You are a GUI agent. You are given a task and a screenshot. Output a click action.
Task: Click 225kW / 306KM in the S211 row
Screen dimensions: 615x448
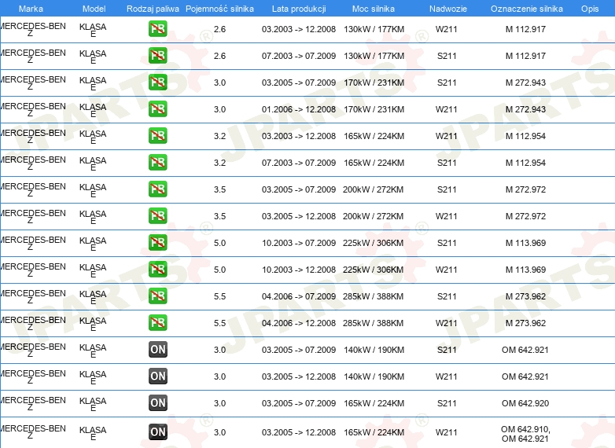pos(373,243)
